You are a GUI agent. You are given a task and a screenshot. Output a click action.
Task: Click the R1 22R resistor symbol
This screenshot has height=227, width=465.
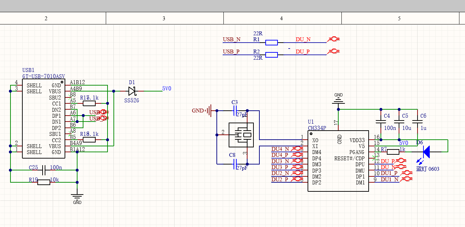point(271,43)
